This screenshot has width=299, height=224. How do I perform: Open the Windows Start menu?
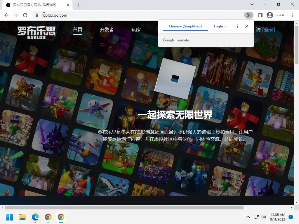pyautogui.click(x=9, y=217)
